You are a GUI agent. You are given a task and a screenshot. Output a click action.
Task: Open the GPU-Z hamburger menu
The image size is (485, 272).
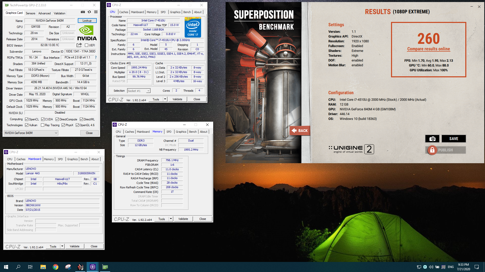96,12
